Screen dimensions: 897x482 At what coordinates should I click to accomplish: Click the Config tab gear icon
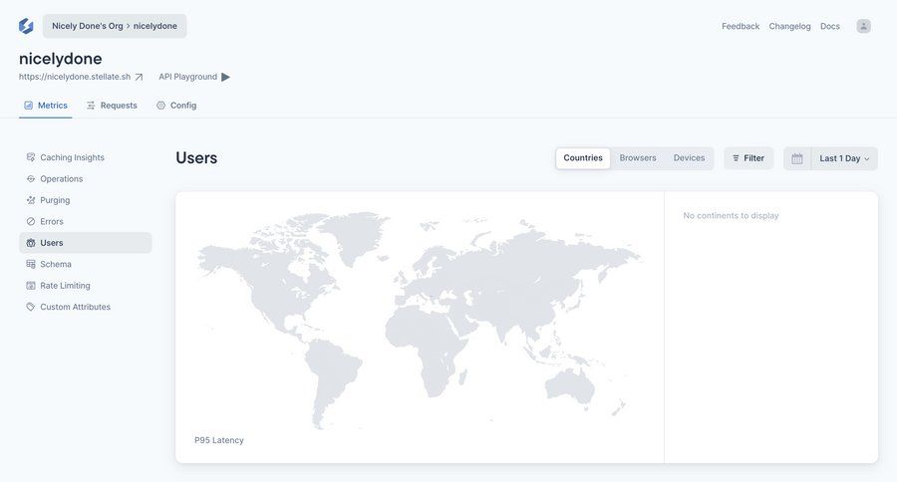[x=160, y=106]
